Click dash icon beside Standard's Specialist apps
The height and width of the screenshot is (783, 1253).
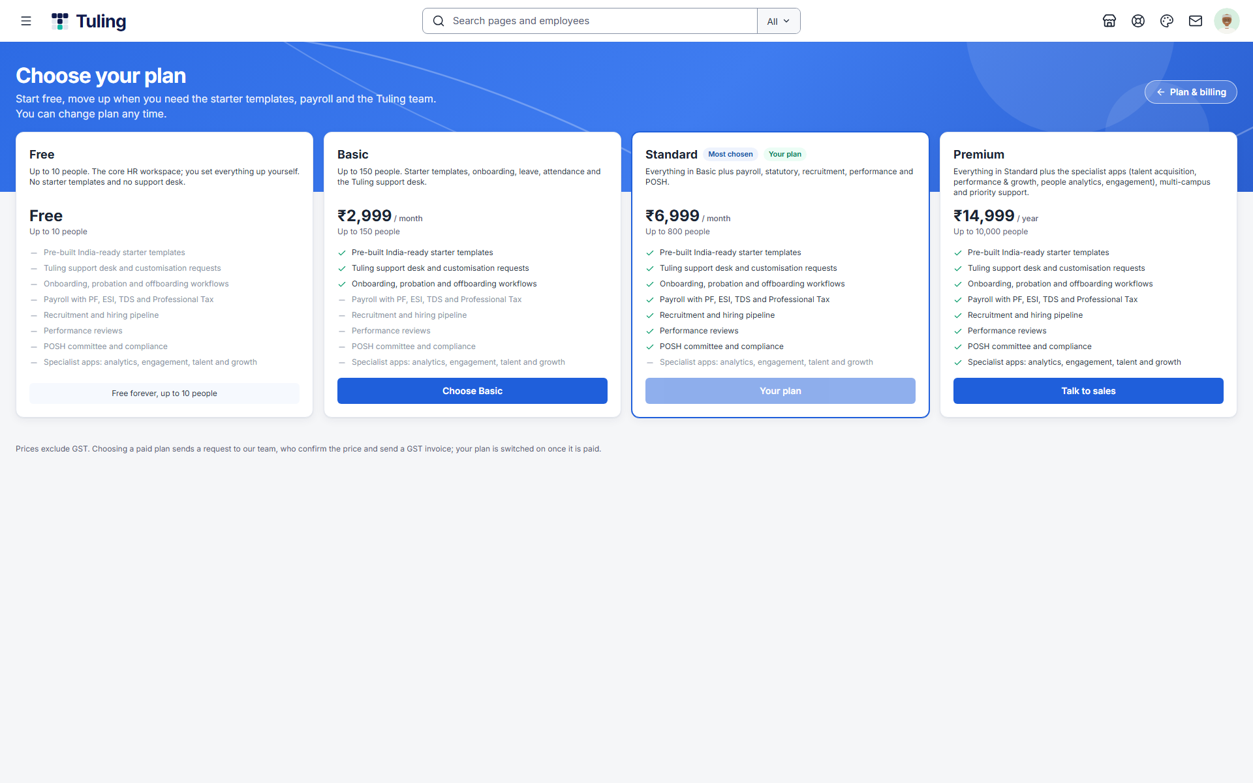coord(650,363)
